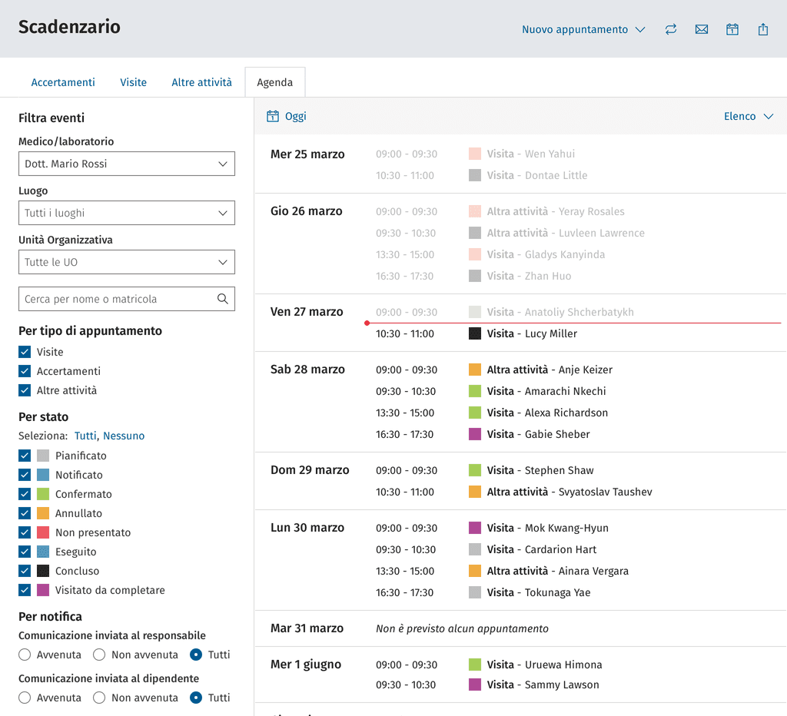
Task: Open the Visita - Tokunaga Yae appointment
Action: point(539,592)
